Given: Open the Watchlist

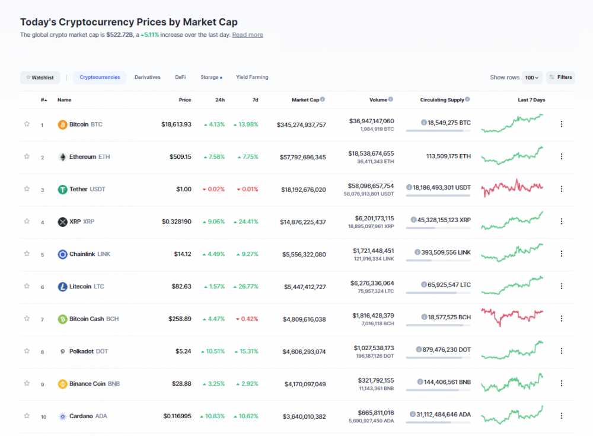Looking at the screenshot, I should click(x=40, y=78).
